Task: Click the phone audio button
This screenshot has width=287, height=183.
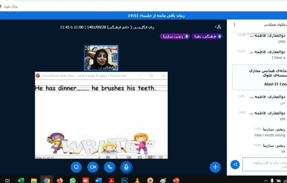Action: click(x=109, y=167)
